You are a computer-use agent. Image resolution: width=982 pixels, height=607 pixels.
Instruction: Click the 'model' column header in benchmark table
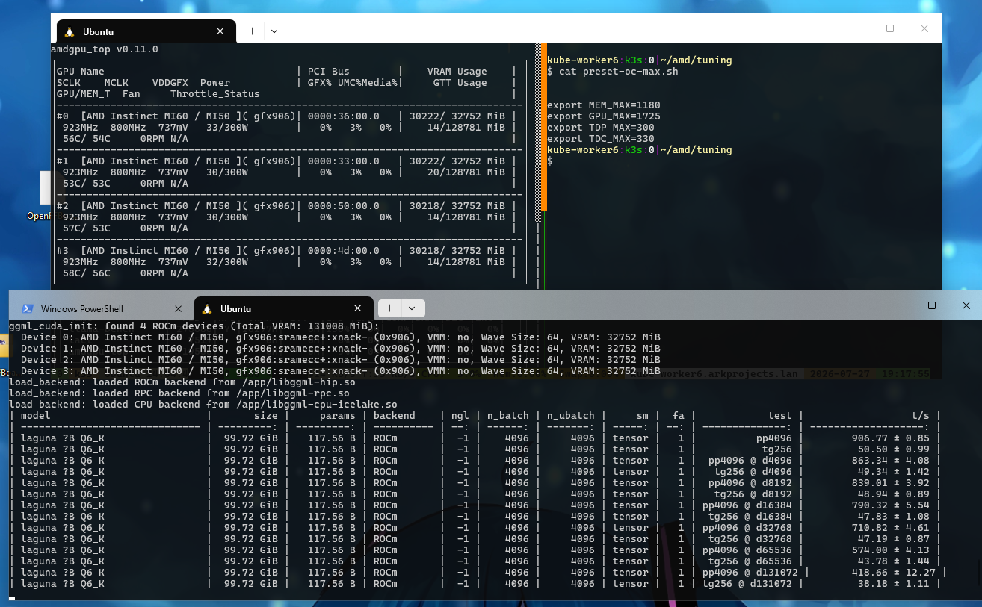pyautogui.click(x=36, y=416)
